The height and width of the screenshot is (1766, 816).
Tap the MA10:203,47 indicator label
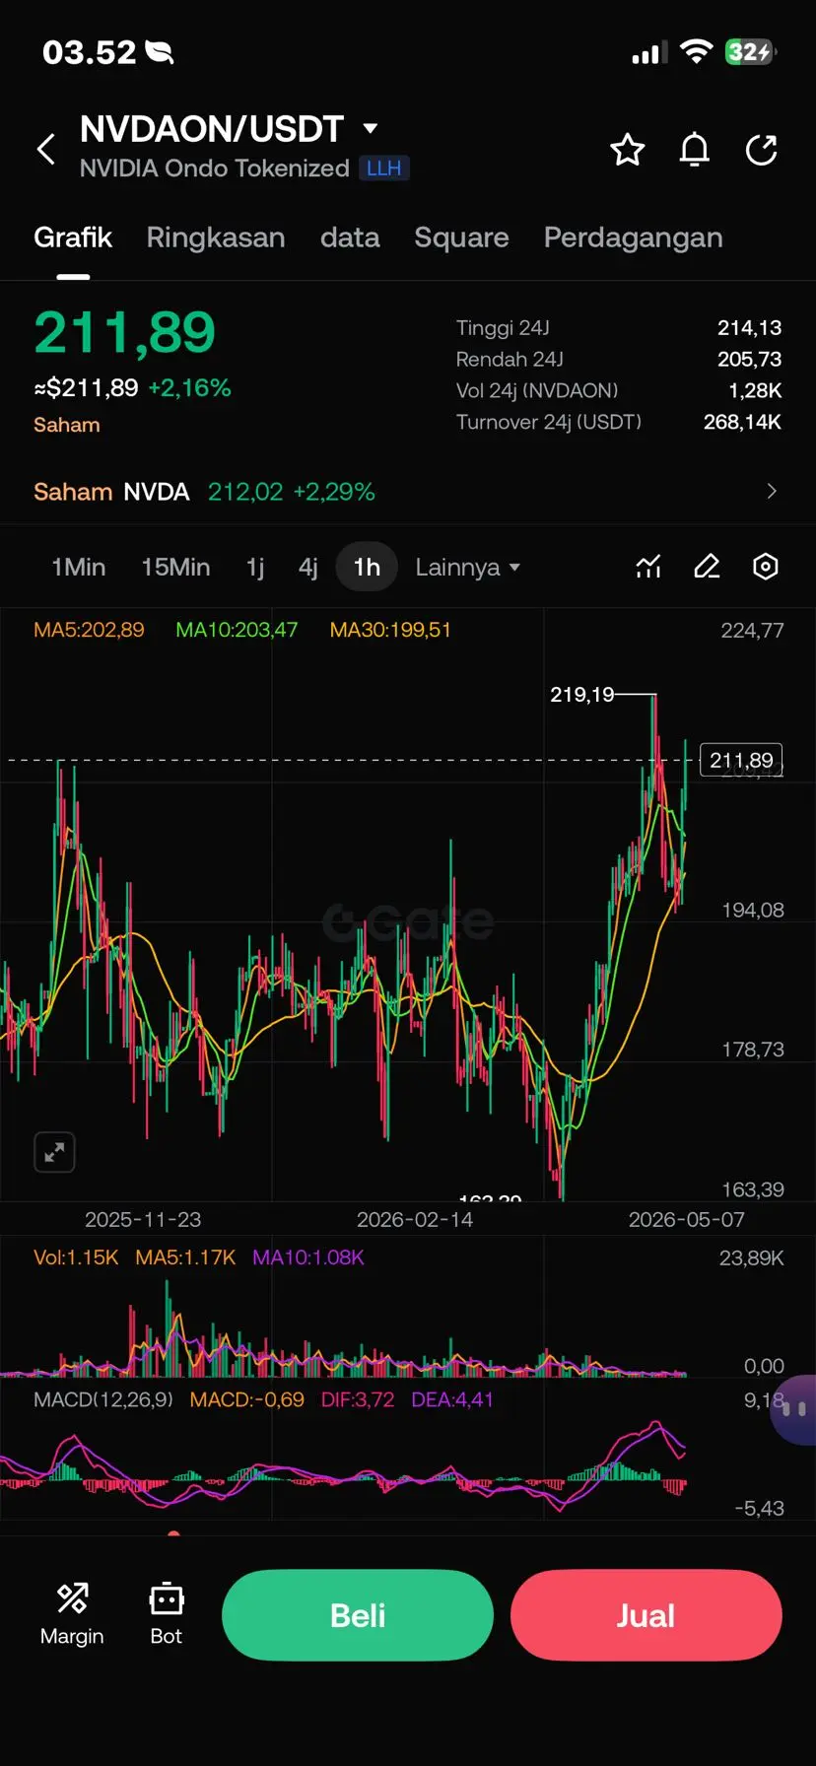[237, 630]
